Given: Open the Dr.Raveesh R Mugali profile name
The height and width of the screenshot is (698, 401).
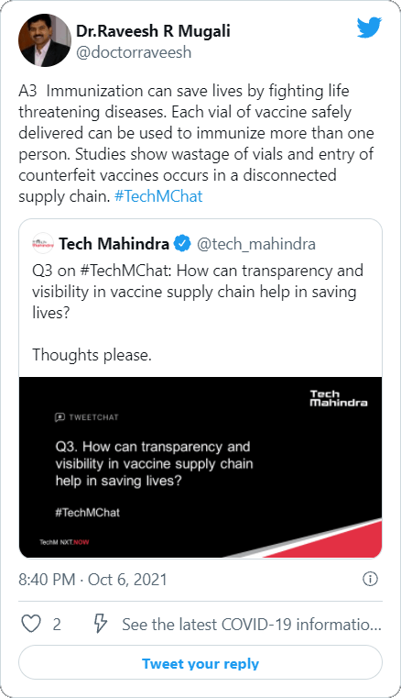Looking at the screenshot, I should click(x=153, y=30).
